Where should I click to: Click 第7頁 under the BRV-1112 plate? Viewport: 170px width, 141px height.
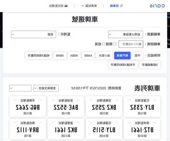pos(28,136)
